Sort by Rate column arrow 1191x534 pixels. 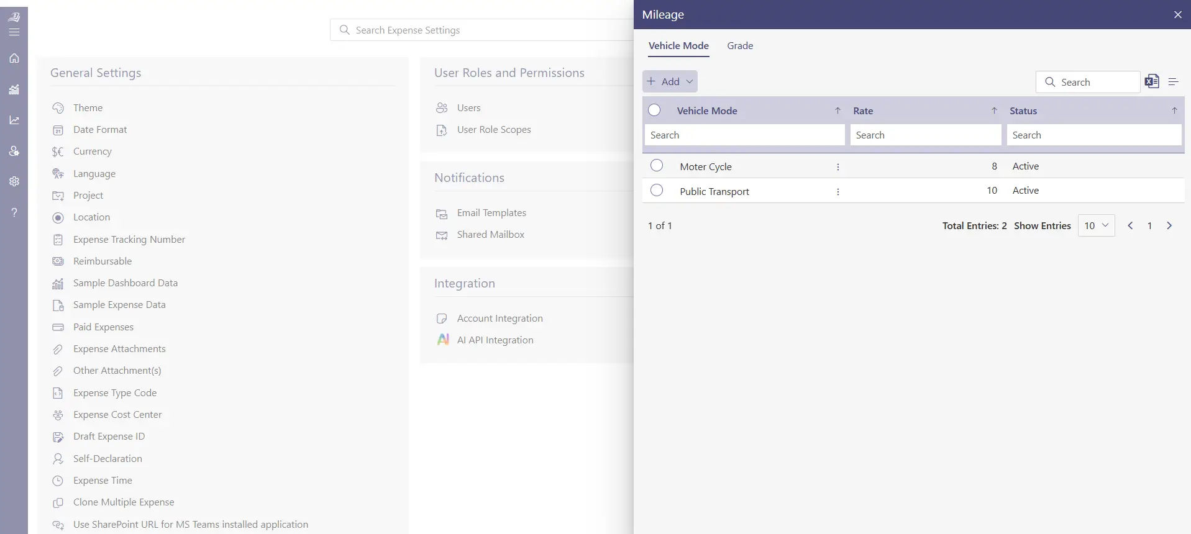tap(993, 111)
